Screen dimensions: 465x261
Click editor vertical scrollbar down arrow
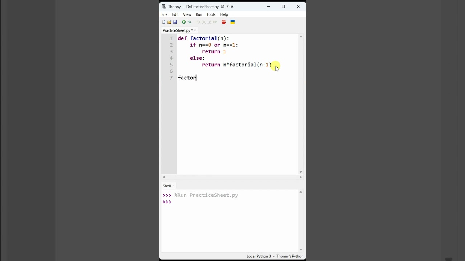(301, 172)
